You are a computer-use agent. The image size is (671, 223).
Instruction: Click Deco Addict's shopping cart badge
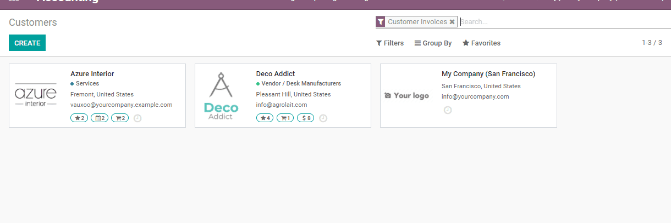click(285, 118)
